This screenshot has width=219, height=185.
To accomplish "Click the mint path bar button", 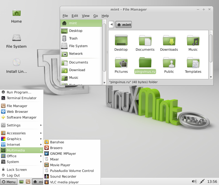I will pyautogui.click(x=124, y=25).
